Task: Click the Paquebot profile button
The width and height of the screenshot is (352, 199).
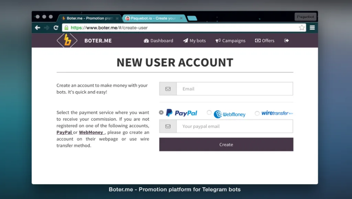Action: coord(305,17)
